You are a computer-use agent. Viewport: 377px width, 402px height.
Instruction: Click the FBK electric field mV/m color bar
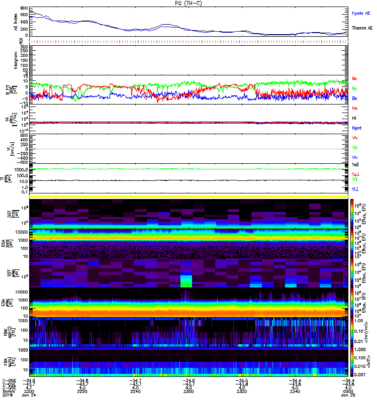click(x=352, y=332)
